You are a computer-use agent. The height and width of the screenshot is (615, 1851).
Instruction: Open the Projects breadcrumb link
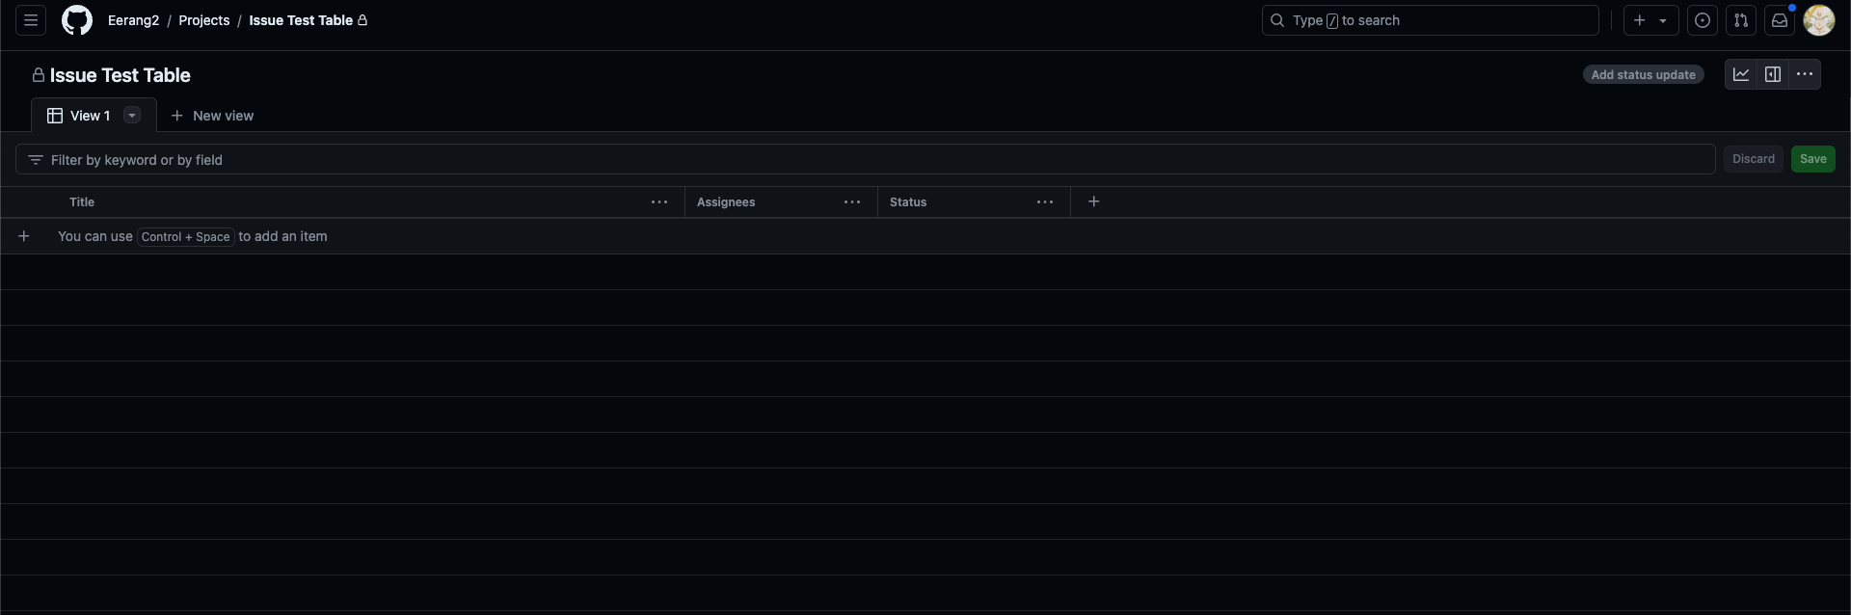tap(204, 20)
